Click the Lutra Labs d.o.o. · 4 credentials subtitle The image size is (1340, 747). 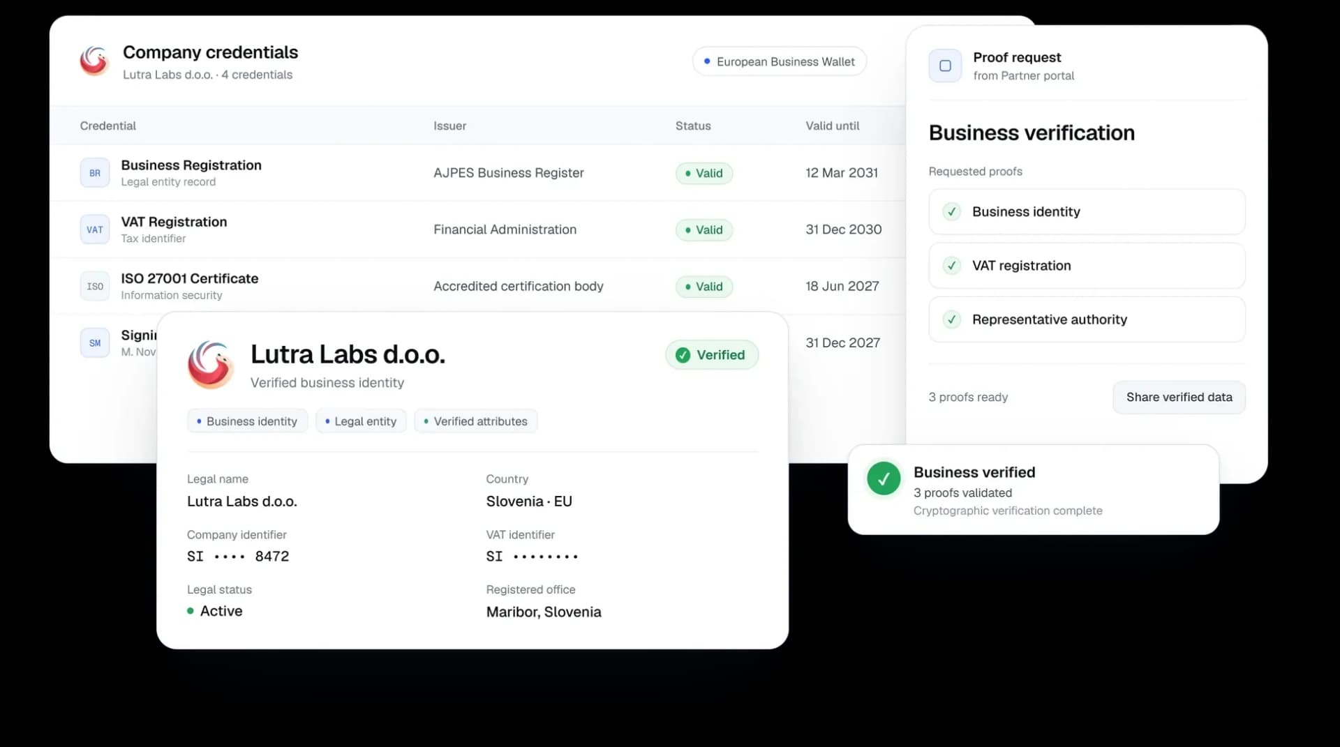point(207,75)
